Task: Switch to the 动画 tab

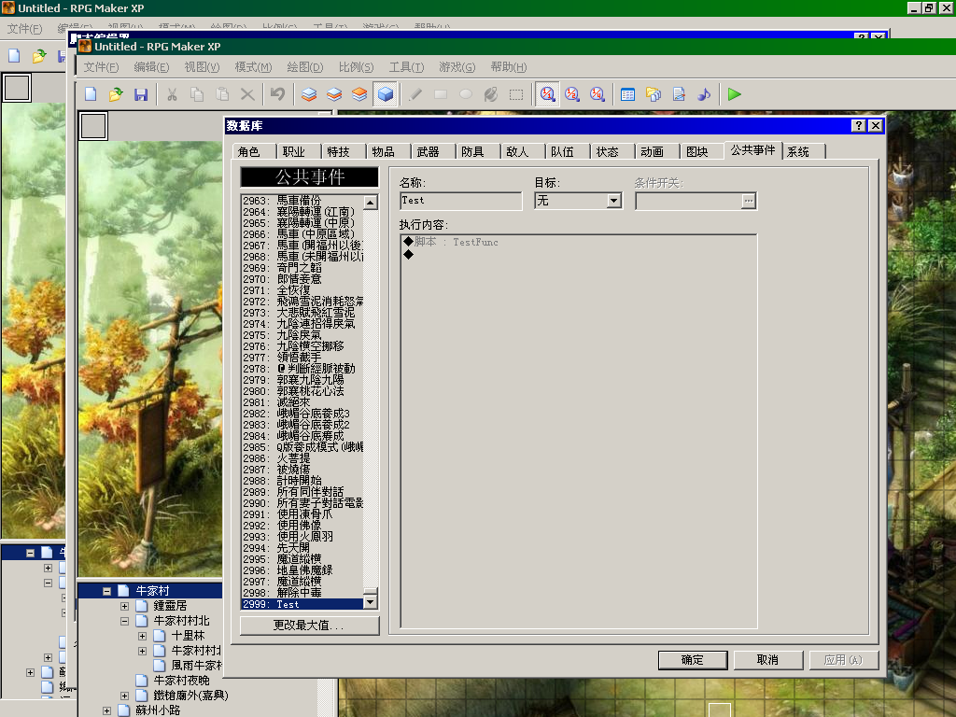Action: [653, 152]
